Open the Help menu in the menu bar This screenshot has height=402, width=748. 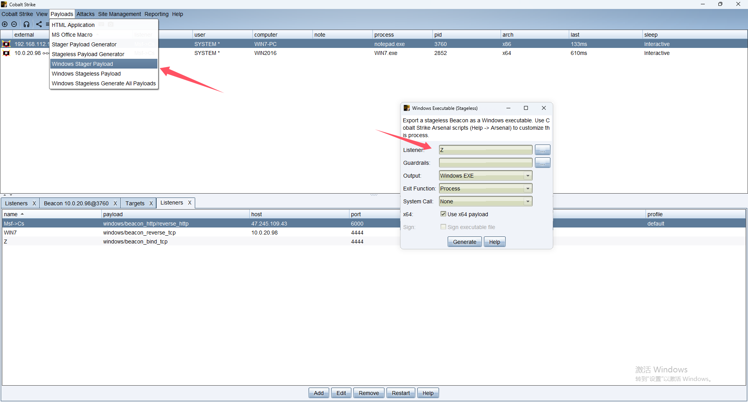click(x=178, y=14)
